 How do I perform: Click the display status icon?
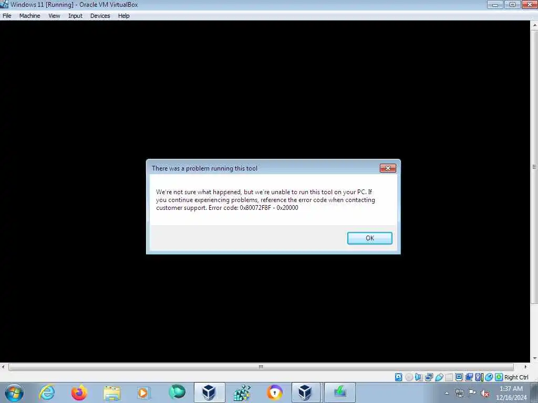459,377
